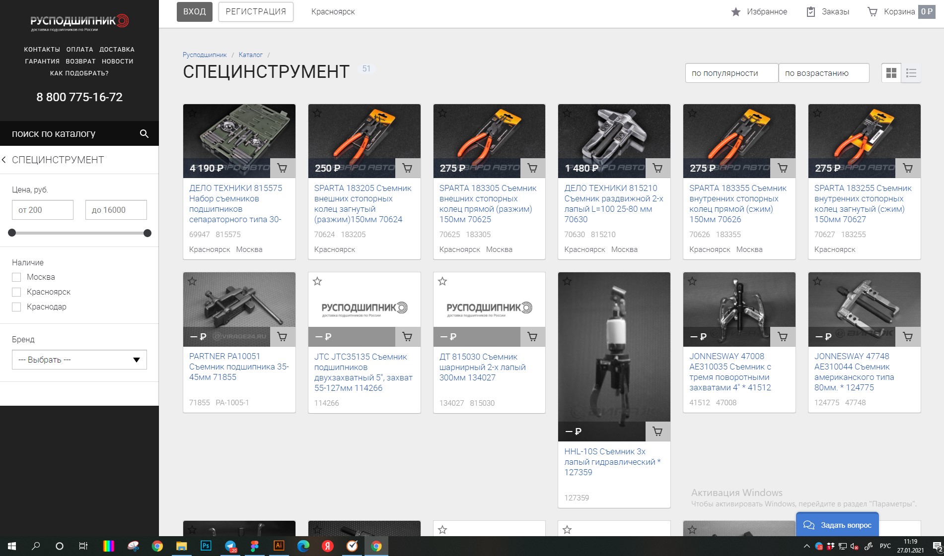Click the catalog search magnifier icon
The image size is (944, 556).
[144, 133]
